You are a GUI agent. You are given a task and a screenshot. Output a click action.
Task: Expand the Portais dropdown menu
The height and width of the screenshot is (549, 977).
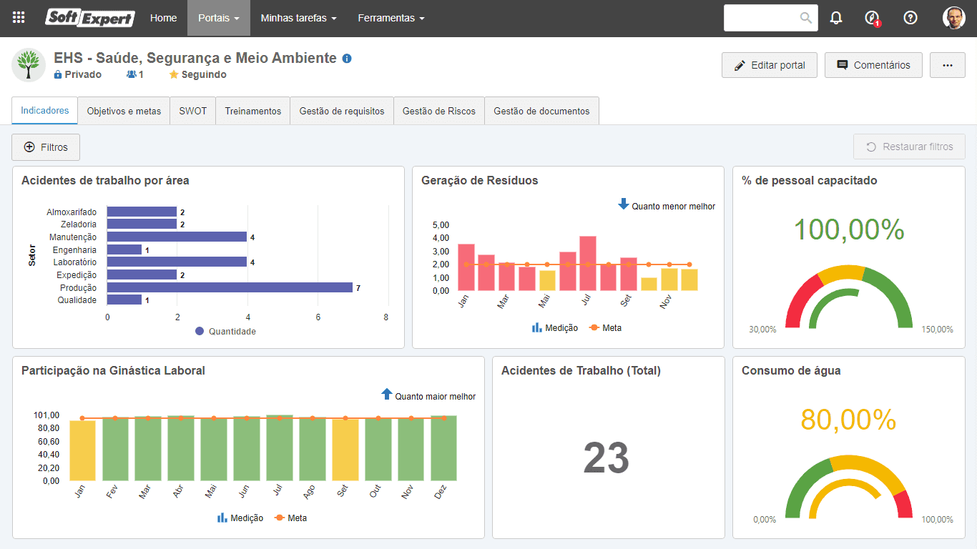[x=219, y=18]
